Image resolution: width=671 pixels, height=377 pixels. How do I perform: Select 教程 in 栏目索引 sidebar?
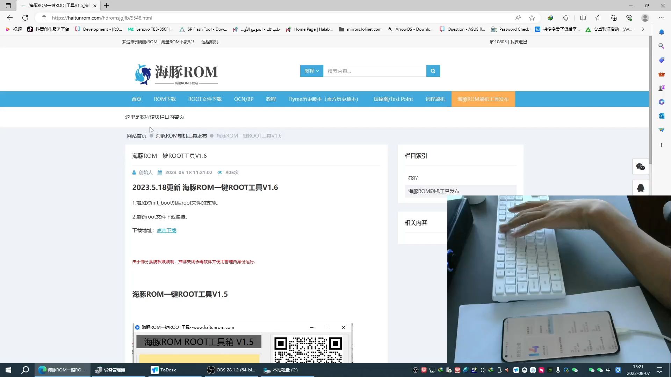[x=413, y=178]
